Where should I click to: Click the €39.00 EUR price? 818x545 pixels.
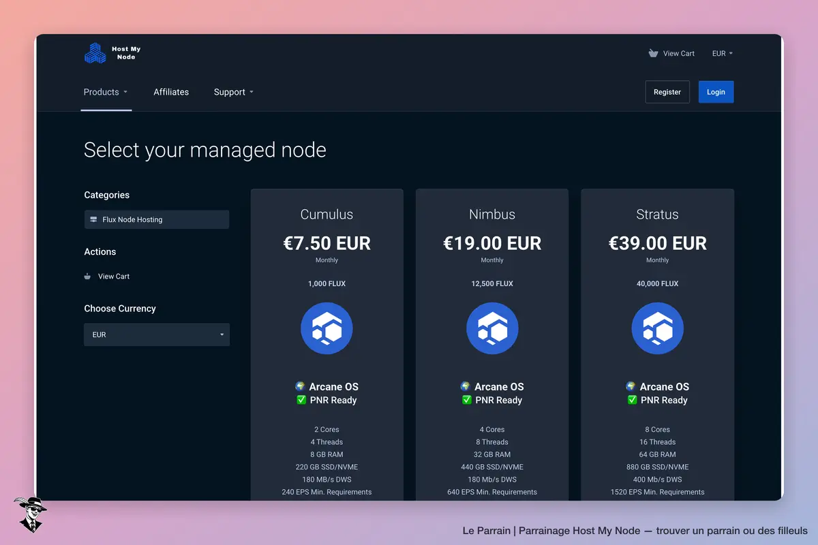tap(657, 243)
